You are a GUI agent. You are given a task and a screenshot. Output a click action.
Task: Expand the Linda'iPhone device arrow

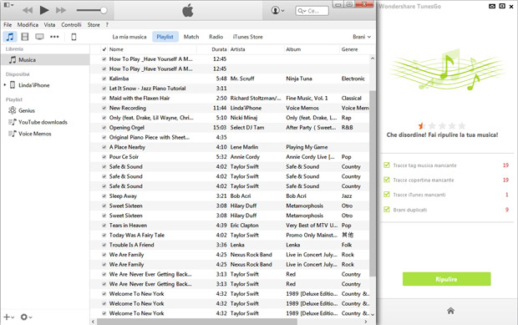pos(5,85)
